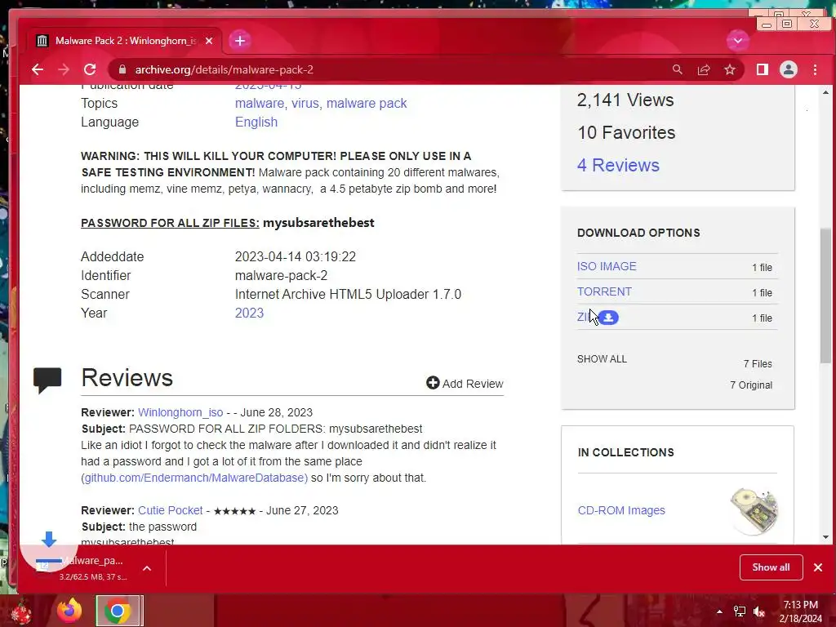The height and width of the screenshot is (627, 836).
Task: Expand the download item options chevron
Action: point(147,568)
